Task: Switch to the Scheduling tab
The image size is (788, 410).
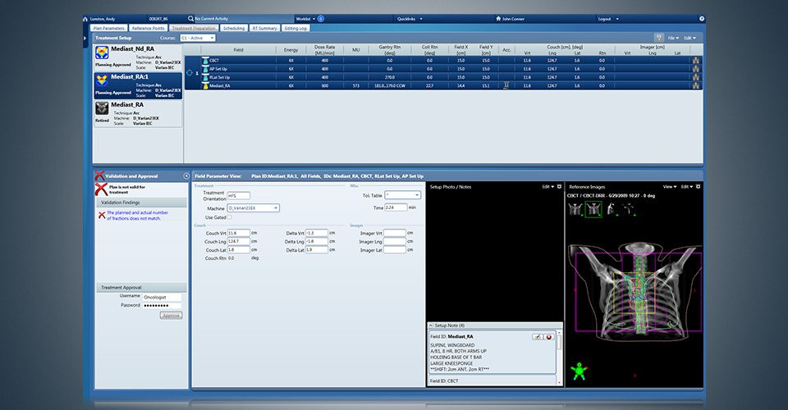Action: (x=234, y=28)
